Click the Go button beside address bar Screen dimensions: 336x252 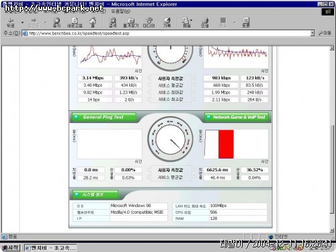[325, 33]
